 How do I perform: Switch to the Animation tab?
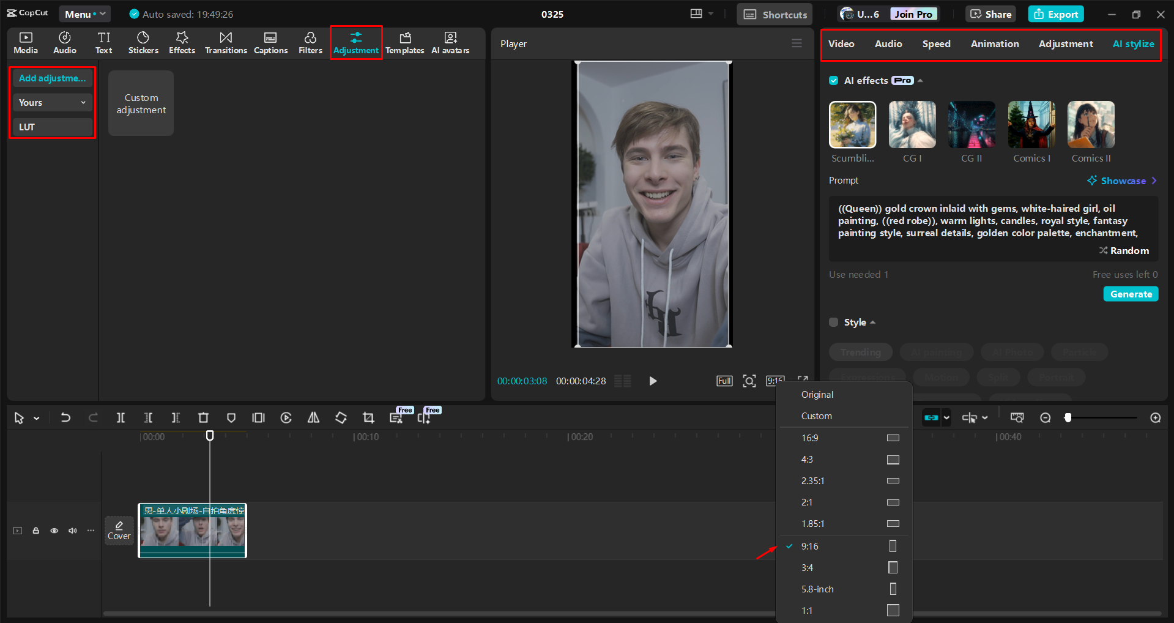[994, 43]
